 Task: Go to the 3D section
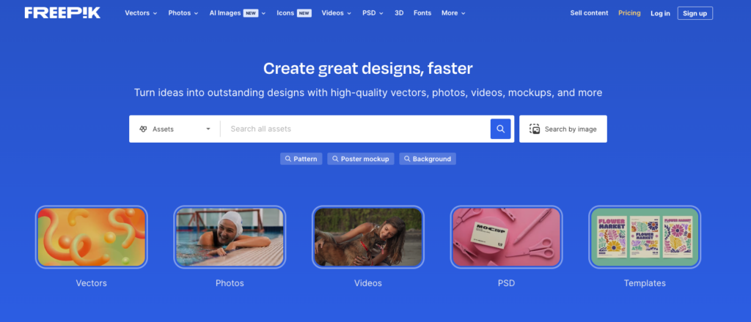click(x=399, y=13)
